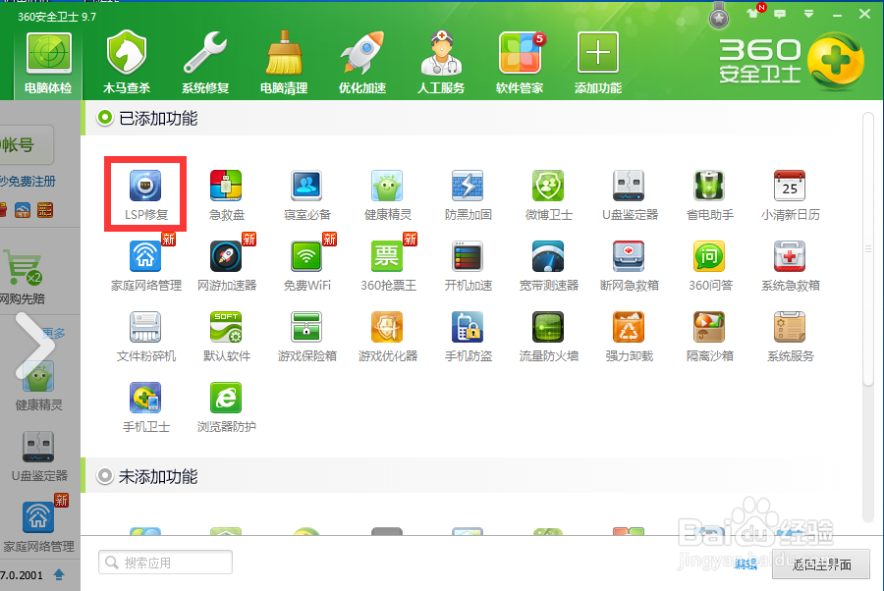Click the 添加功能 plus tab
884x591 pixels.
[x=597, y=63]
